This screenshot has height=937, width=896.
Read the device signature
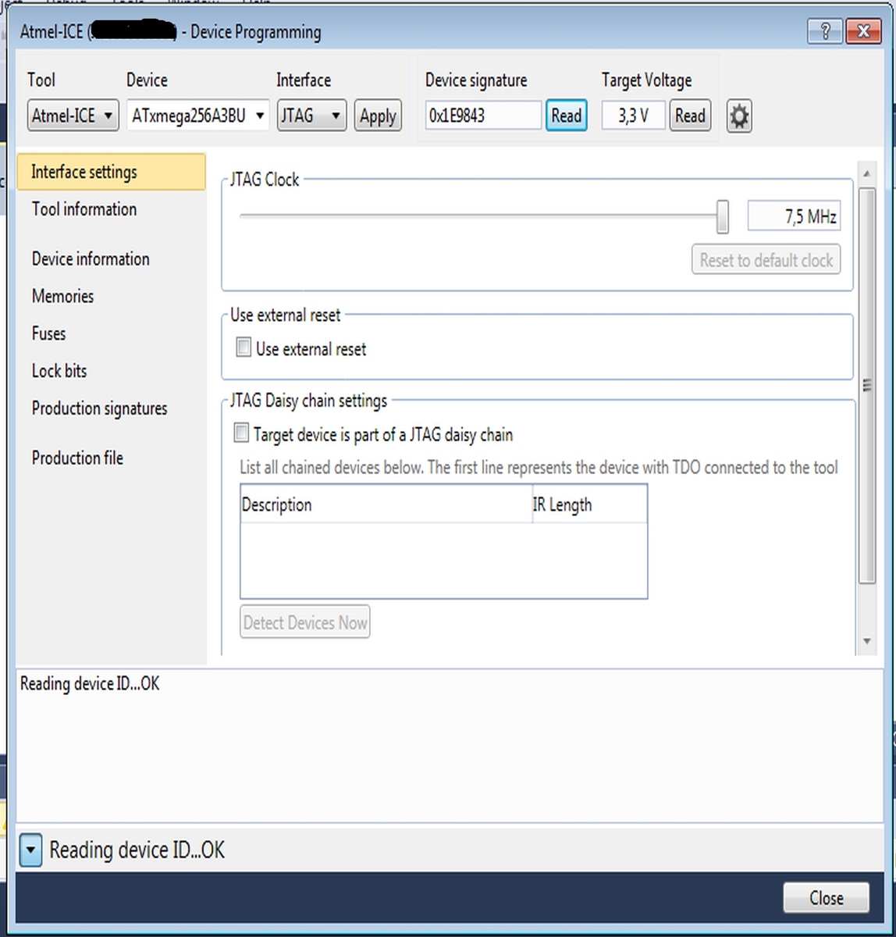(567, 116)
